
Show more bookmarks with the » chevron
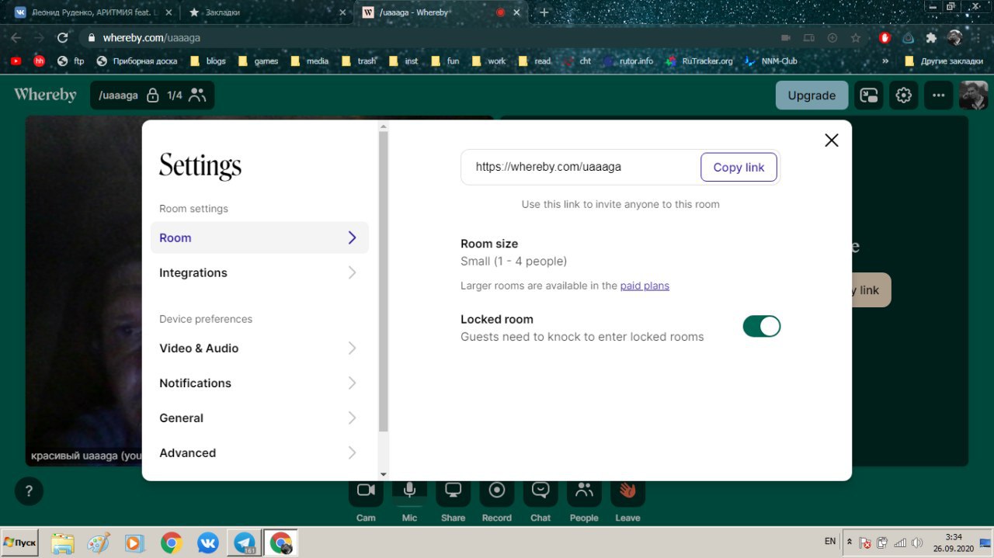pos(885,61)
